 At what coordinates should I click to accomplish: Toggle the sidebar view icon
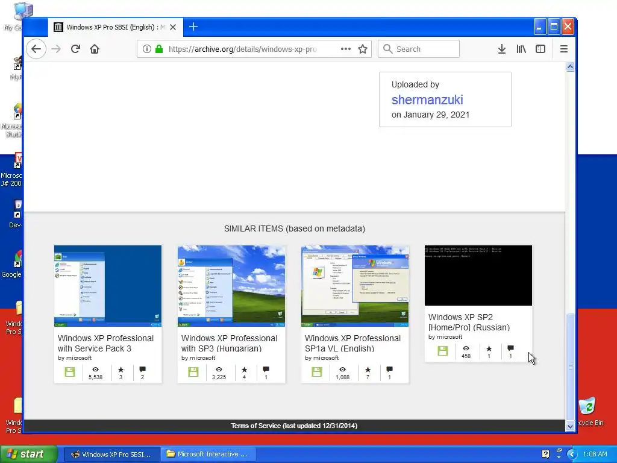(x=540, y=49)
